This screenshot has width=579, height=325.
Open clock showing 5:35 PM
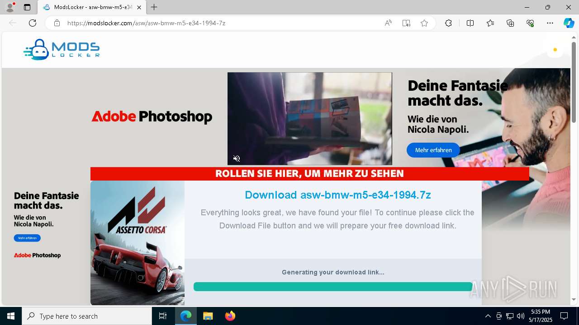tap(541, 316)
